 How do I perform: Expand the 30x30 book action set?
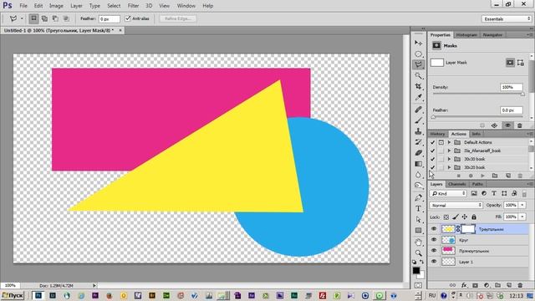coord(449,159)
